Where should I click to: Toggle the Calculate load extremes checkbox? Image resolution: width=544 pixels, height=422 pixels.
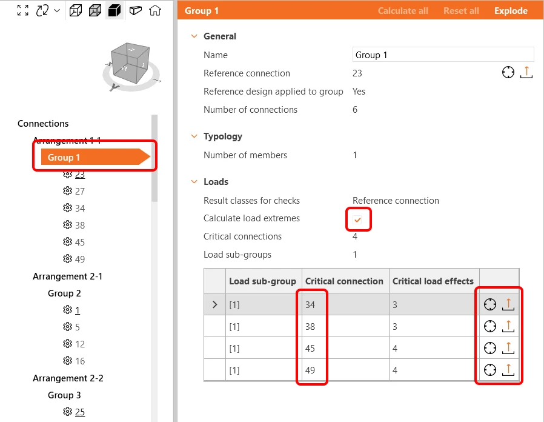coord(357,219)
